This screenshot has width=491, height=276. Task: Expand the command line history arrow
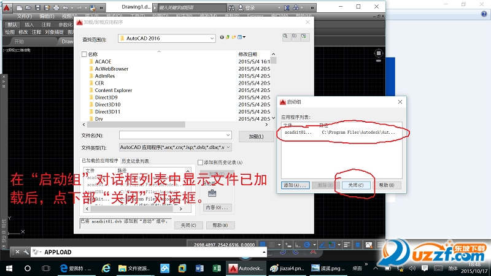(x=264, y=252)
